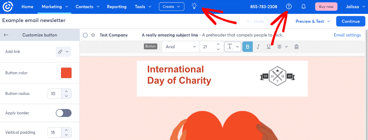Click the Button element tag label
Image resolution: width=368 pixels, height=140 pixels.
coord(150,46)
